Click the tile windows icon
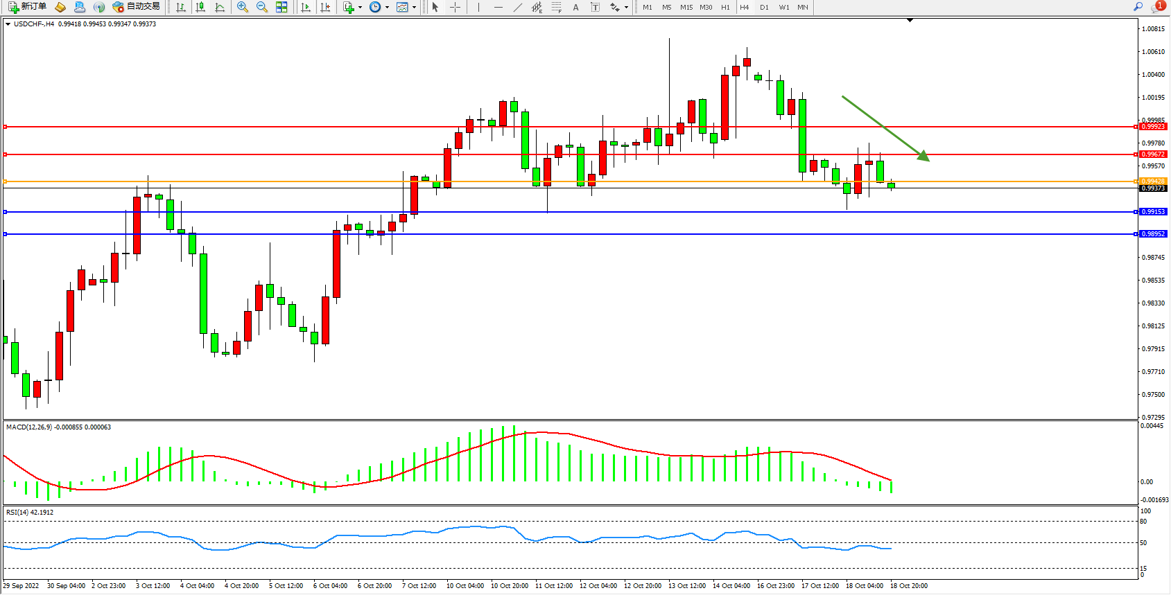The image size is (1171, 595). click(281, 7)
